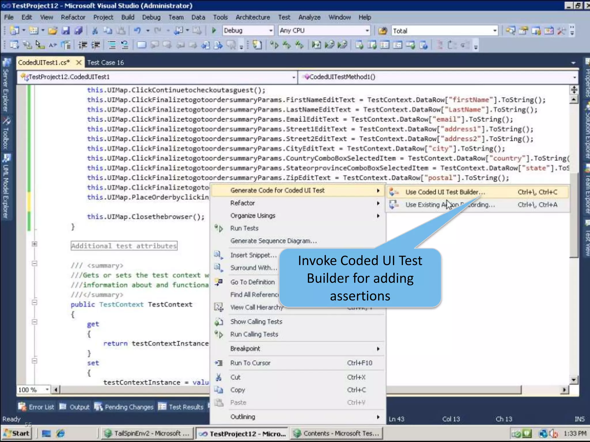Click the Undo toolbar icon
Viewport: 590px width, 442px height.
click(x=137, y=31)
